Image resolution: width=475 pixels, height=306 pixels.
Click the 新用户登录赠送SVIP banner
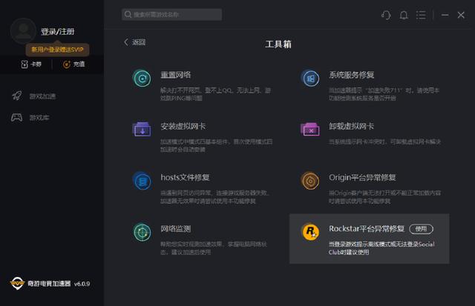click(x=57, y=50)
